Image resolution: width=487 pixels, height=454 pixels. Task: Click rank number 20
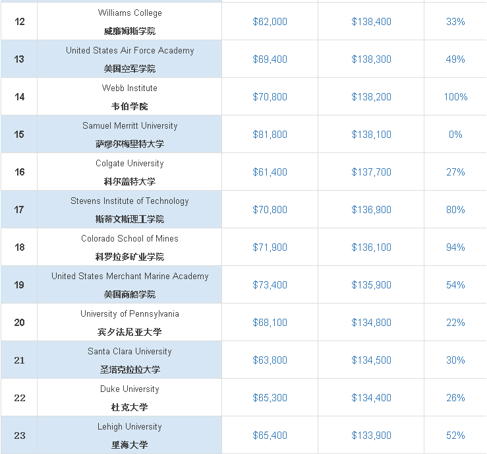pyautogui.click(x=19, y=323)
